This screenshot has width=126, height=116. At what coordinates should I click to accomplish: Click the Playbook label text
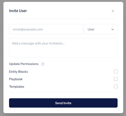(16, 79)
